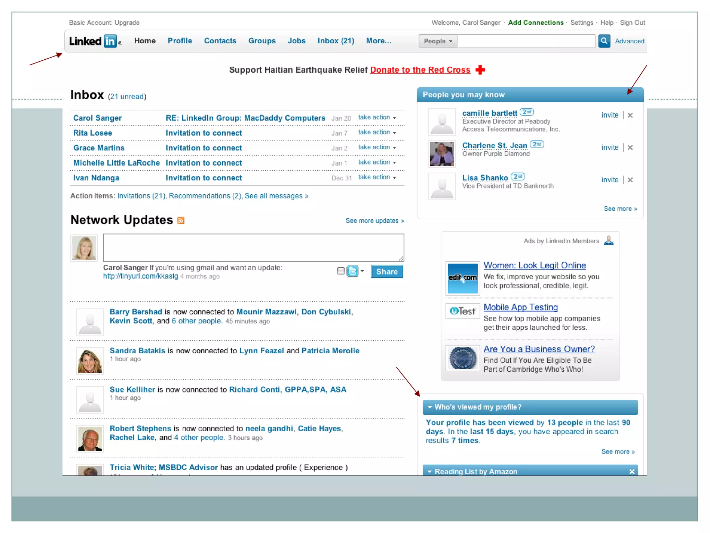Open Twitter account dropdown arrow
Viewport: 710px width, 533px height.
pos(362,271)
